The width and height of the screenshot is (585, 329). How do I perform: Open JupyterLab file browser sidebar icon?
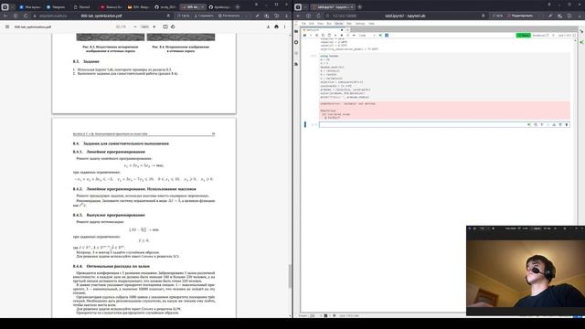tap(296, 31)
